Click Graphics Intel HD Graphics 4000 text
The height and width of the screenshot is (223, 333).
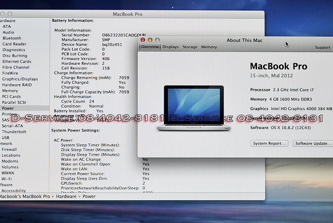291,109
